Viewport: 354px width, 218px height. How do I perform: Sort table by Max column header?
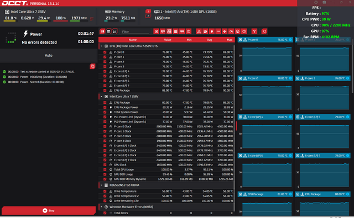tap(230, 40)
